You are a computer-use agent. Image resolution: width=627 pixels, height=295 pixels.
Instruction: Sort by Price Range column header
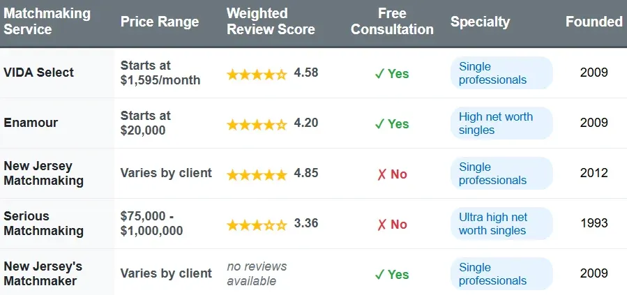(x=160, y=22)
